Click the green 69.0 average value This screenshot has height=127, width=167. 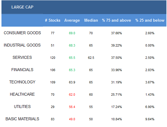72,33
